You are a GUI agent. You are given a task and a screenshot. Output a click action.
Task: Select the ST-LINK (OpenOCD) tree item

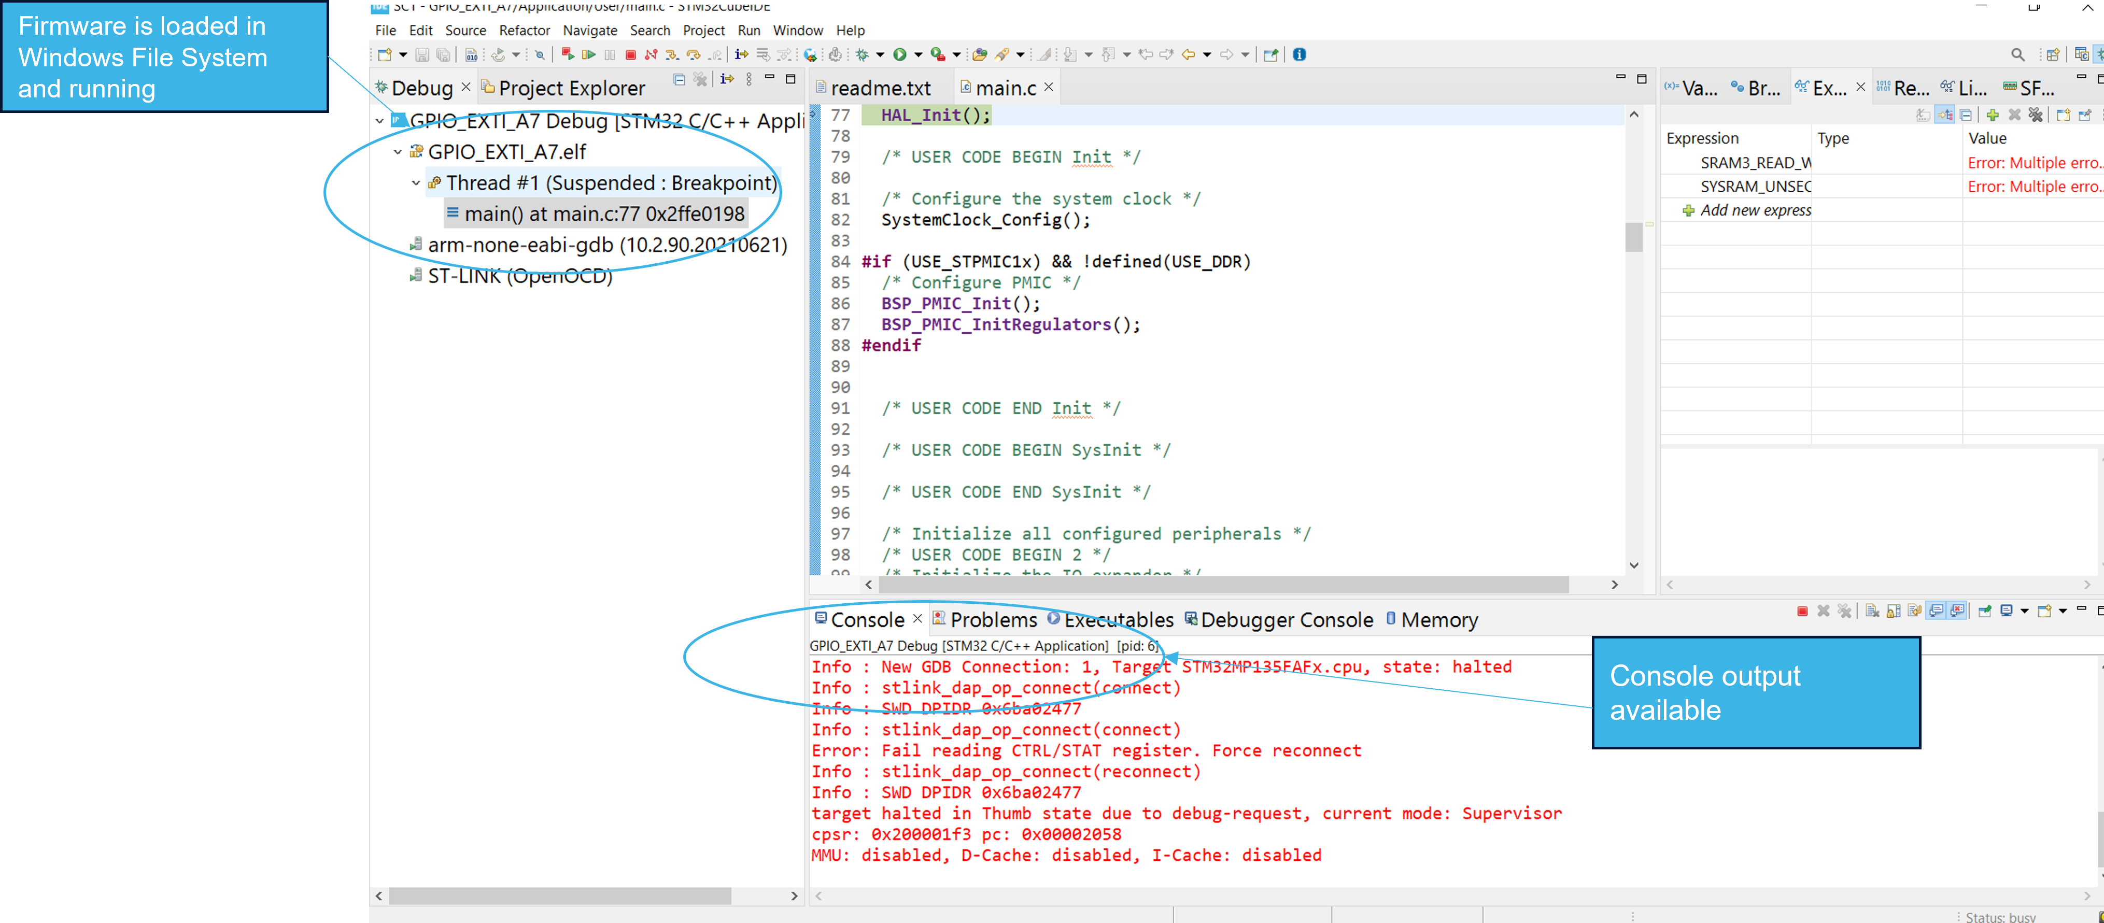[x=511, y=276]
